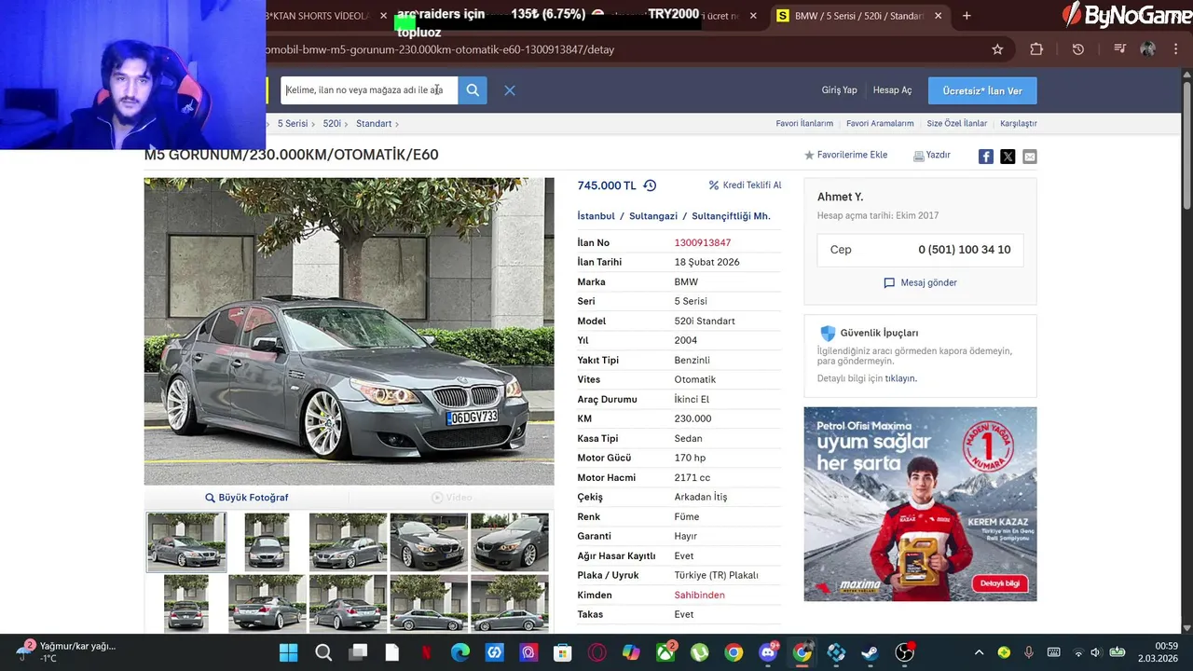The height and width of the screenshot is (671, 1193).
Task: Open the price history clock icon
Action: (x=650, y=185)
